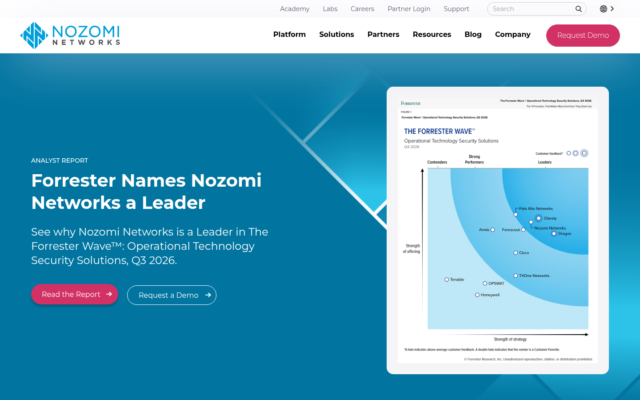
Task: Open the globe language selector
Action: [x=604, y=9]
